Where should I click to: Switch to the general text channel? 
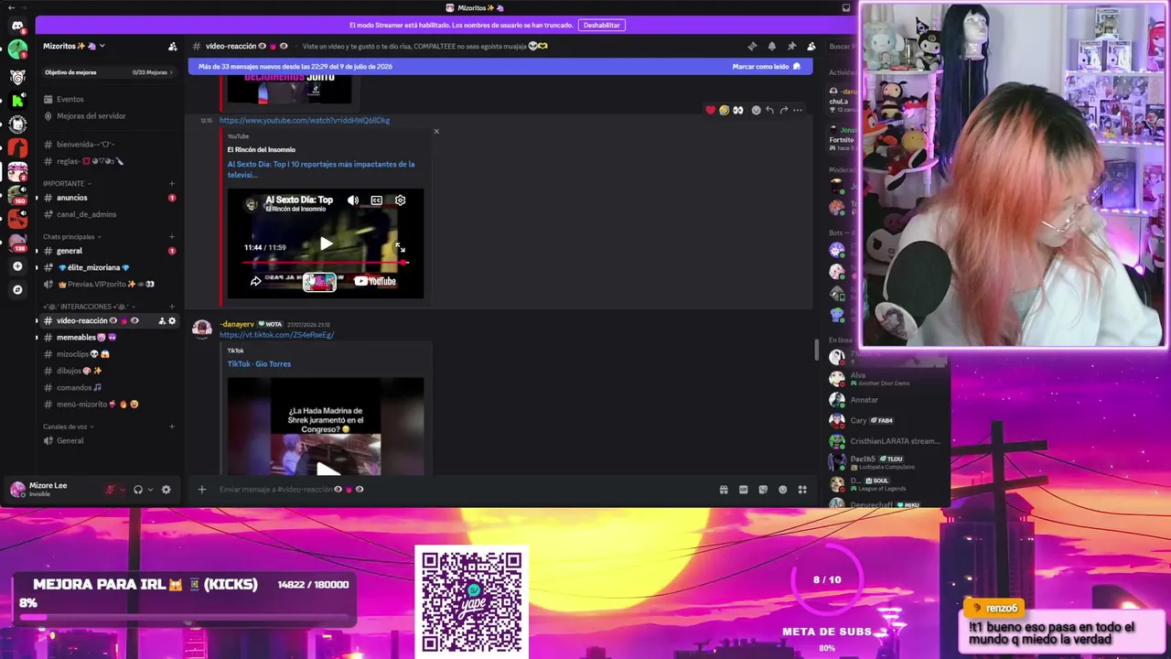click(109, 251)
